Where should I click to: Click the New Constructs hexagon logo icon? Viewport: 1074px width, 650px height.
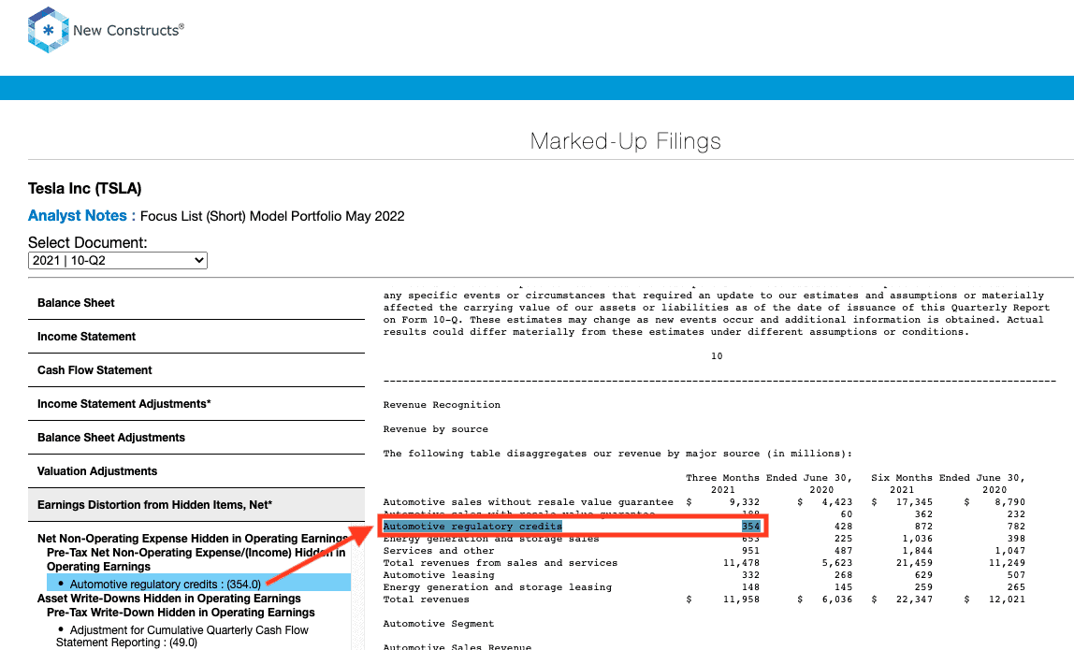pyautogui.click(x=48, y=30)
